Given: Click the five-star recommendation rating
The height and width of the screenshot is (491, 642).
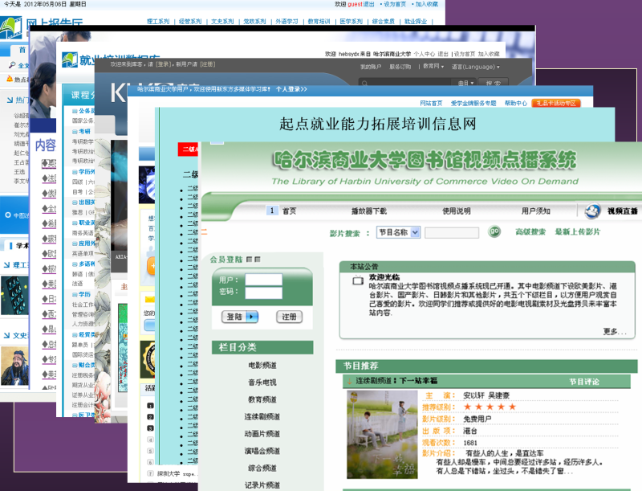Looking at the screenshot, I should 490,407.
